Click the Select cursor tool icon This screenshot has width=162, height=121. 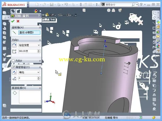73,4
